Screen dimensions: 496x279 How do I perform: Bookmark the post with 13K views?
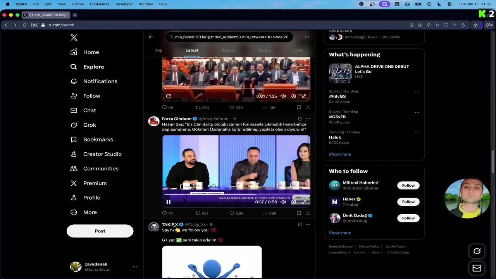(x=299, y=107)
